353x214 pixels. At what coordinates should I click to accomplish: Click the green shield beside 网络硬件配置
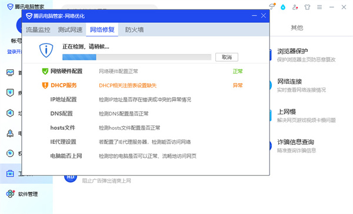[x=45, y=72]
